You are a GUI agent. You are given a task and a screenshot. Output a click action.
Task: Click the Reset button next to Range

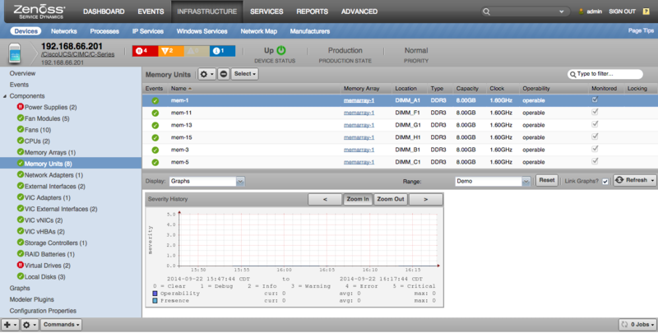tap(547, 180)
